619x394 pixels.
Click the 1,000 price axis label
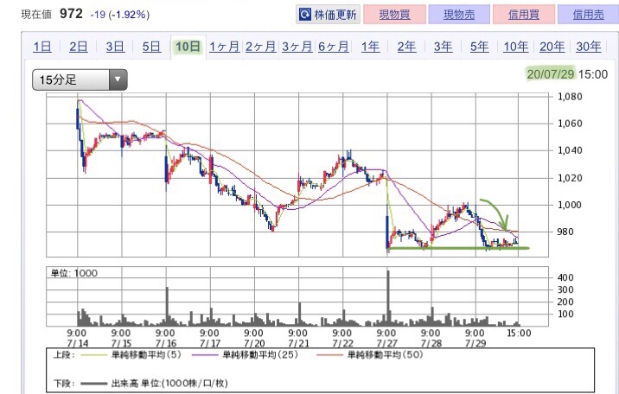[x=570, y=204]
